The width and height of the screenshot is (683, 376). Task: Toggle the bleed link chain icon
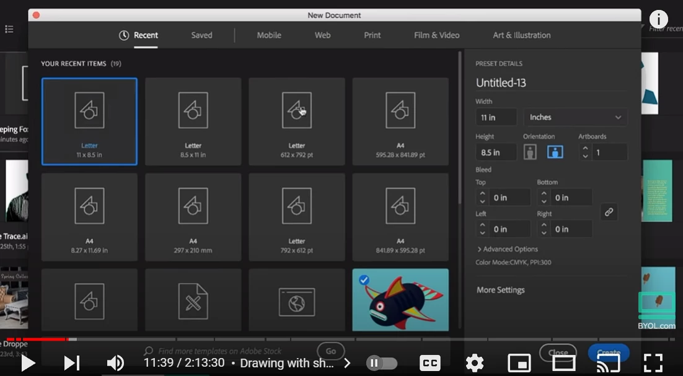click(x=609, y=212)
